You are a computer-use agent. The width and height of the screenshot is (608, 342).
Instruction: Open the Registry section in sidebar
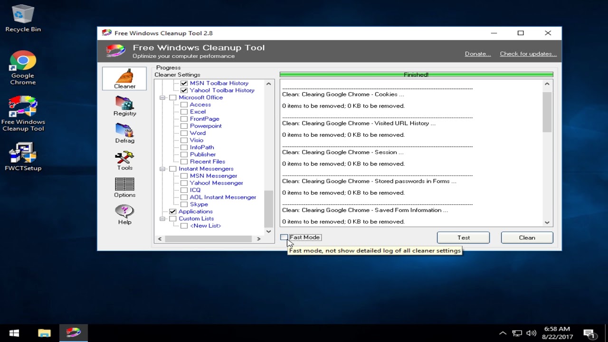pos(124,106)
